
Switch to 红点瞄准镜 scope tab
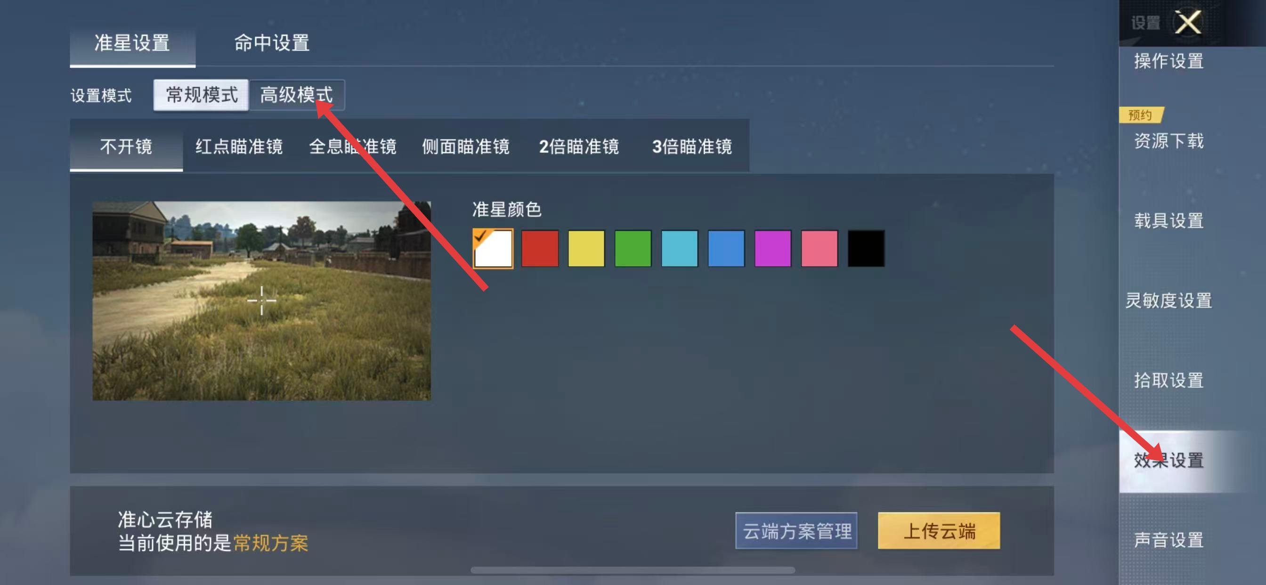pos(239,146)
